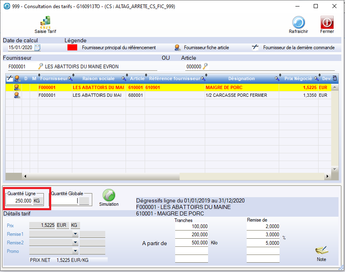This screenshot has width=345, height=272.
Task: Expand the Promo dropdown
Action: coord(75,251)
